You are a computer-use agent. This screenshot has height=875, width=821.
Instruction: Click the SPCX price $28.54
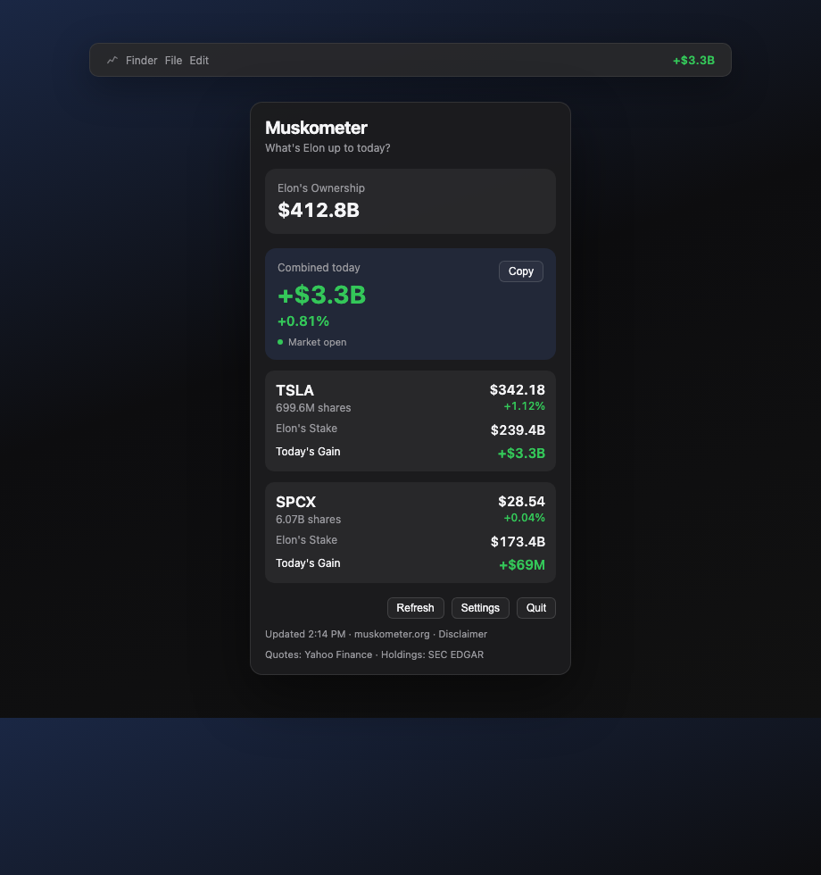pyautogui.click(x=521, y=501)
